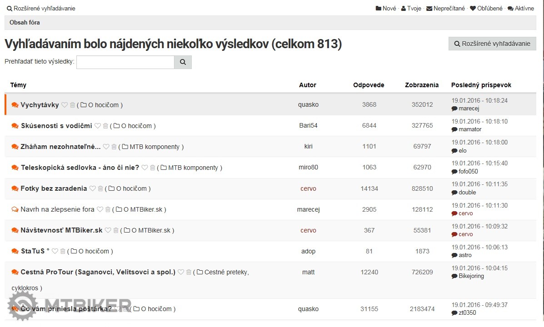Open the MTB komponenty category of the Zháňam topic
The image size is (544, 327).
pyautogui.click(x=155, y=147)
